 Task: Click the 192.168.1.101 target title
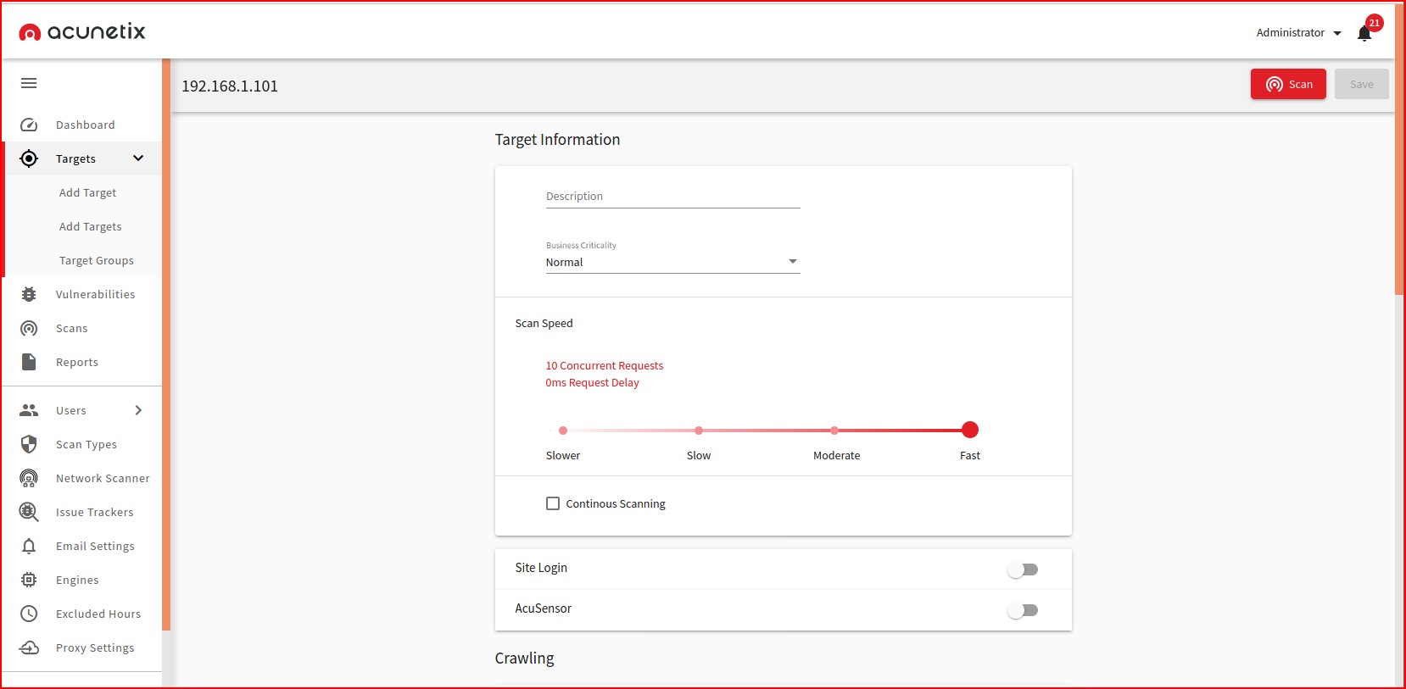(230, 86)
